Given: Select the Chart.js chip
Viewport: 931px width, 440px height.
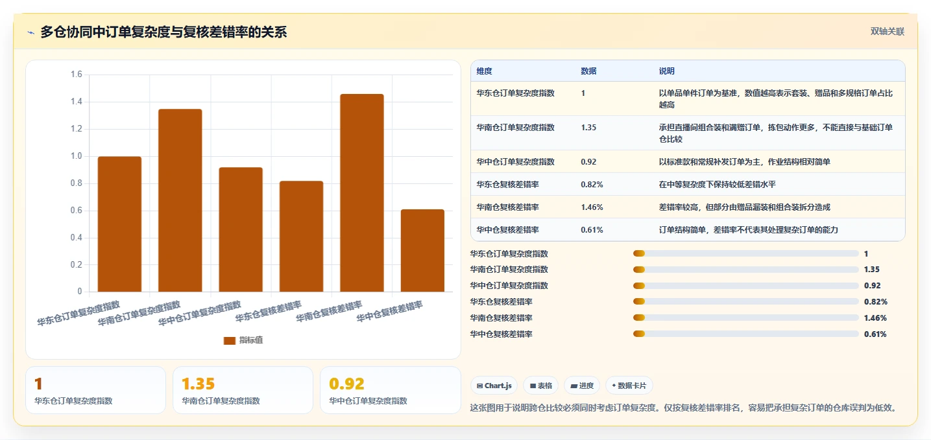Looking at the screenshot, I should [x=494, y=386].
